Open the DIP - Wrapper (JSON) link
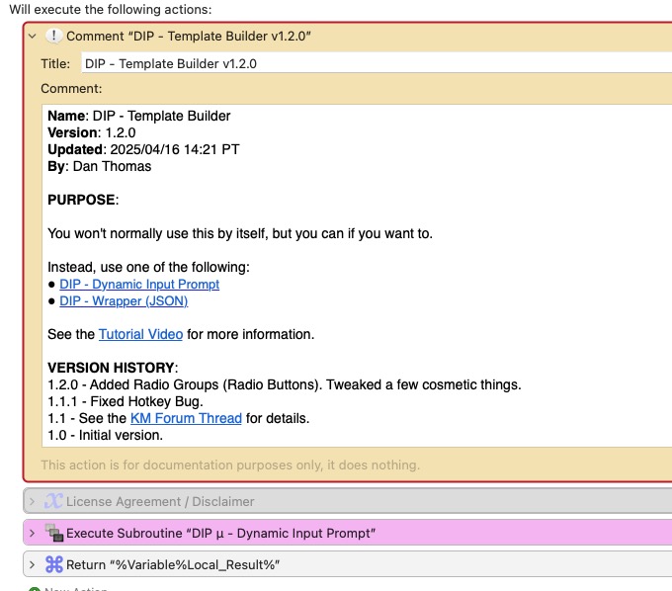Image resolution: width=672 pixels, height=591 pixels. [x=124, y=300]
